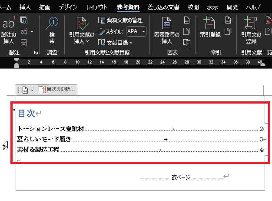This screenshot has width=272, height=201.
Task: Click 図表目次の挿入 (Insert Table of Figures) icon
Action: click(187, 20)
